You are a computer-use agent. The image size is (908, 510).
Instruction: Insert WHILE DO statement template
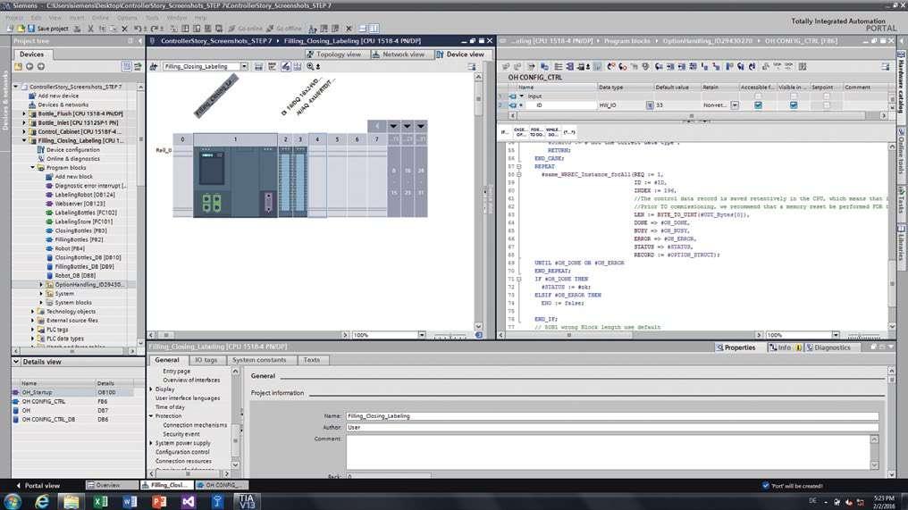click(552, 132)
